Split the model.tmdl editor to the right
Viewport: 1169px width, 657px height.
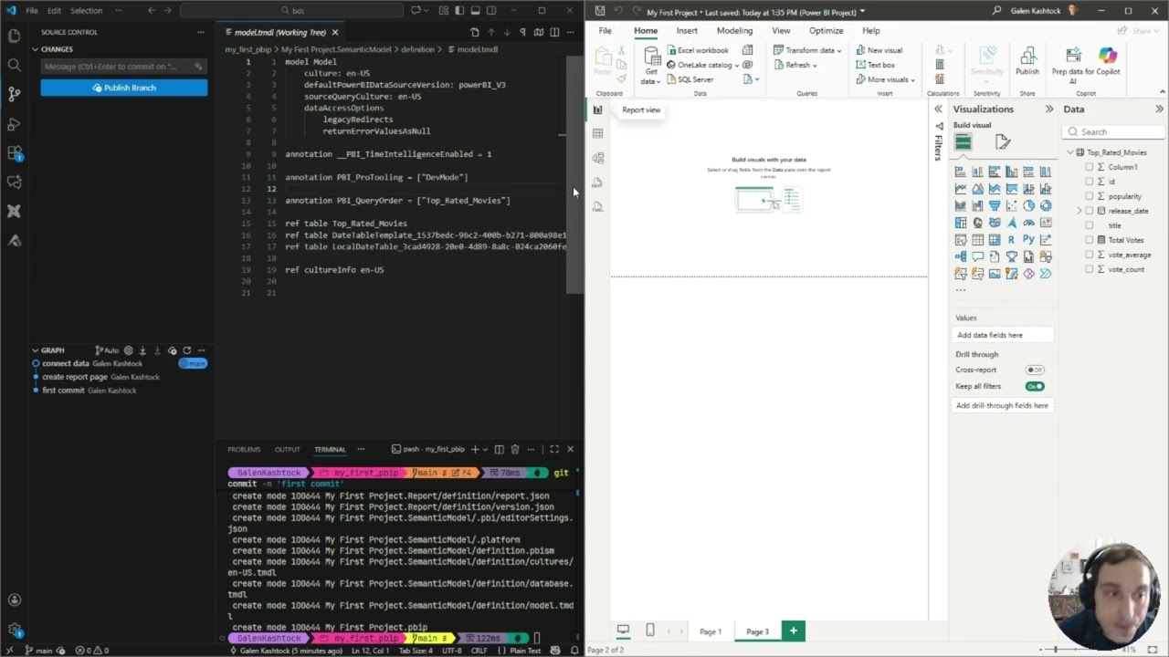pyautogui.click(x=553, y=32)
